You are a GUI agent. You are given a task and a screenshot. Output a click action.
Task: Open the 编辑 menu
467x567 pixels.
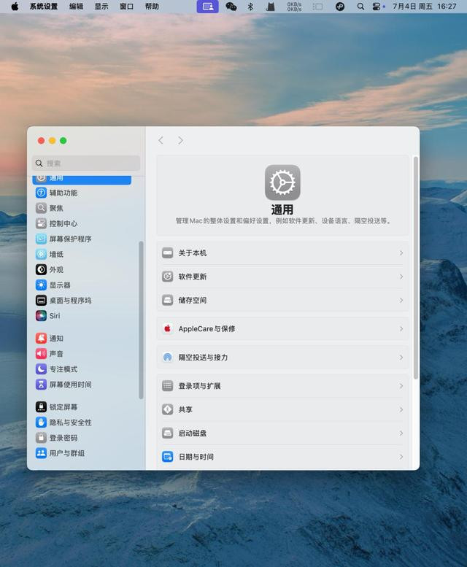[x=77, y=7]
